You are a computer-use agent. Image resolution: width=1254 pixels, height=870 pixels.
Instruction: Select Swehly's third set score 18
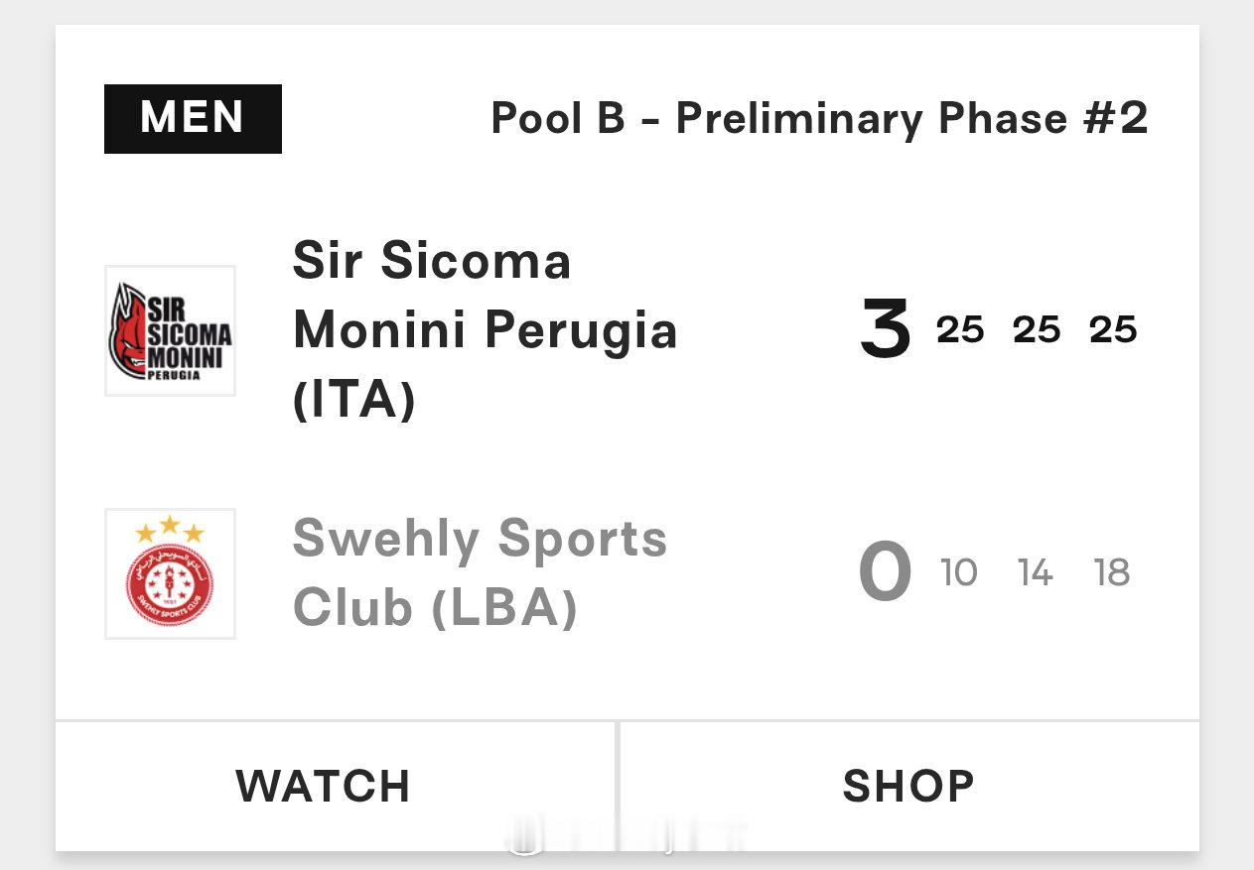click(x=1111, y=572)
